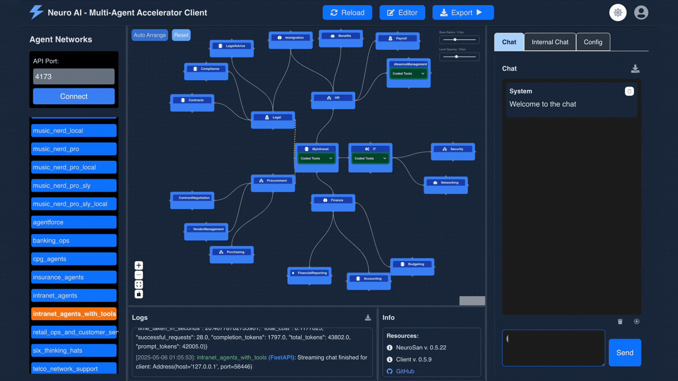678x381 pixels.
Task: Toggle the canvas lock icon
Action: pyautogui.click(x=139, y=294)
